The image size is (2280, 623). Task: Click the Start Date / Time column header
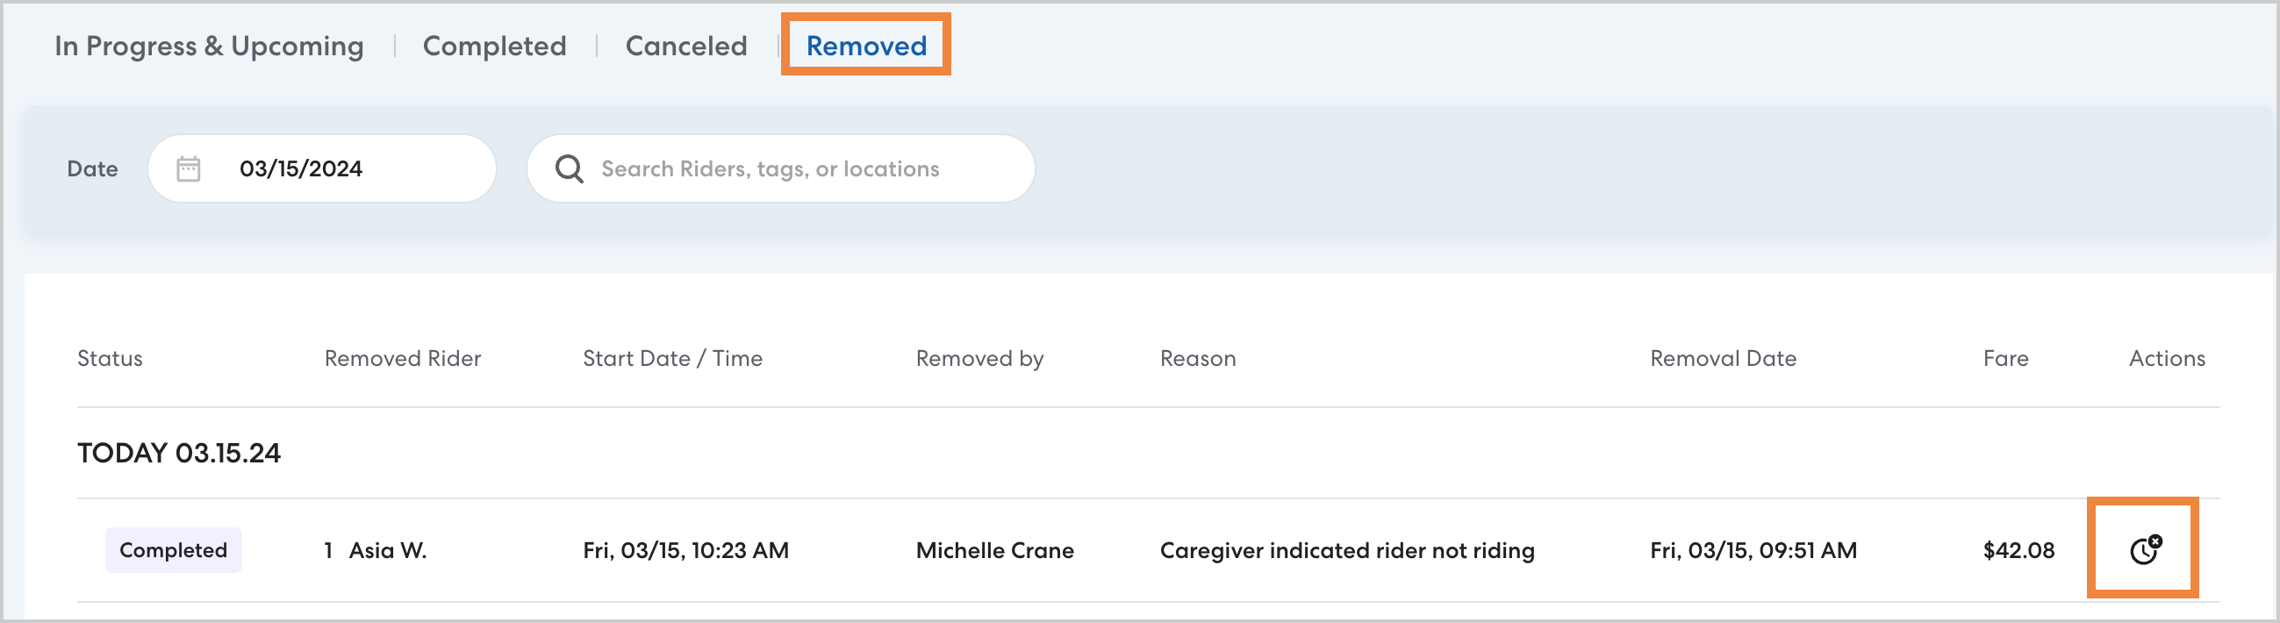pyautogui.click(x=672, y=358)
